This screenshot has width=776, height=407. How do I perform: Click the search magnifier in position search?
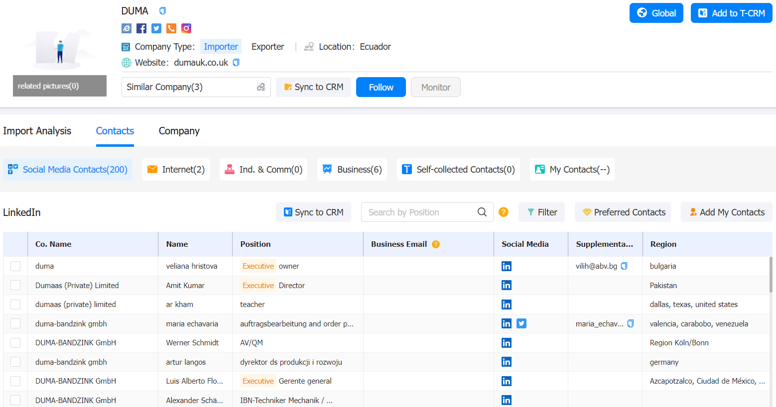[x=482, y=212]
